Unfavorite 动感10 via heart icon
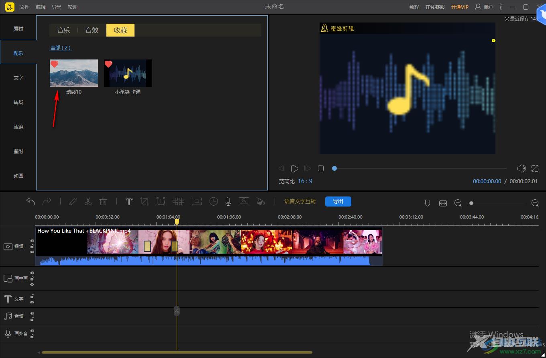 [55, 64]
